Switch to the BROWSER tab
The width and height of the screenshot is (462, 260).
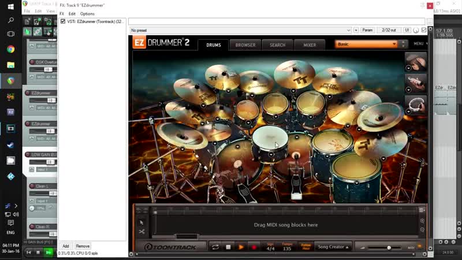pyautogui.click(x=245, y=45)
